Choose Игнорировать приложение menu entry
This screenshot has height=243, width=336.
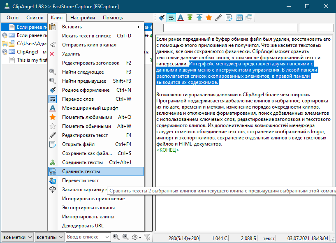96,199
